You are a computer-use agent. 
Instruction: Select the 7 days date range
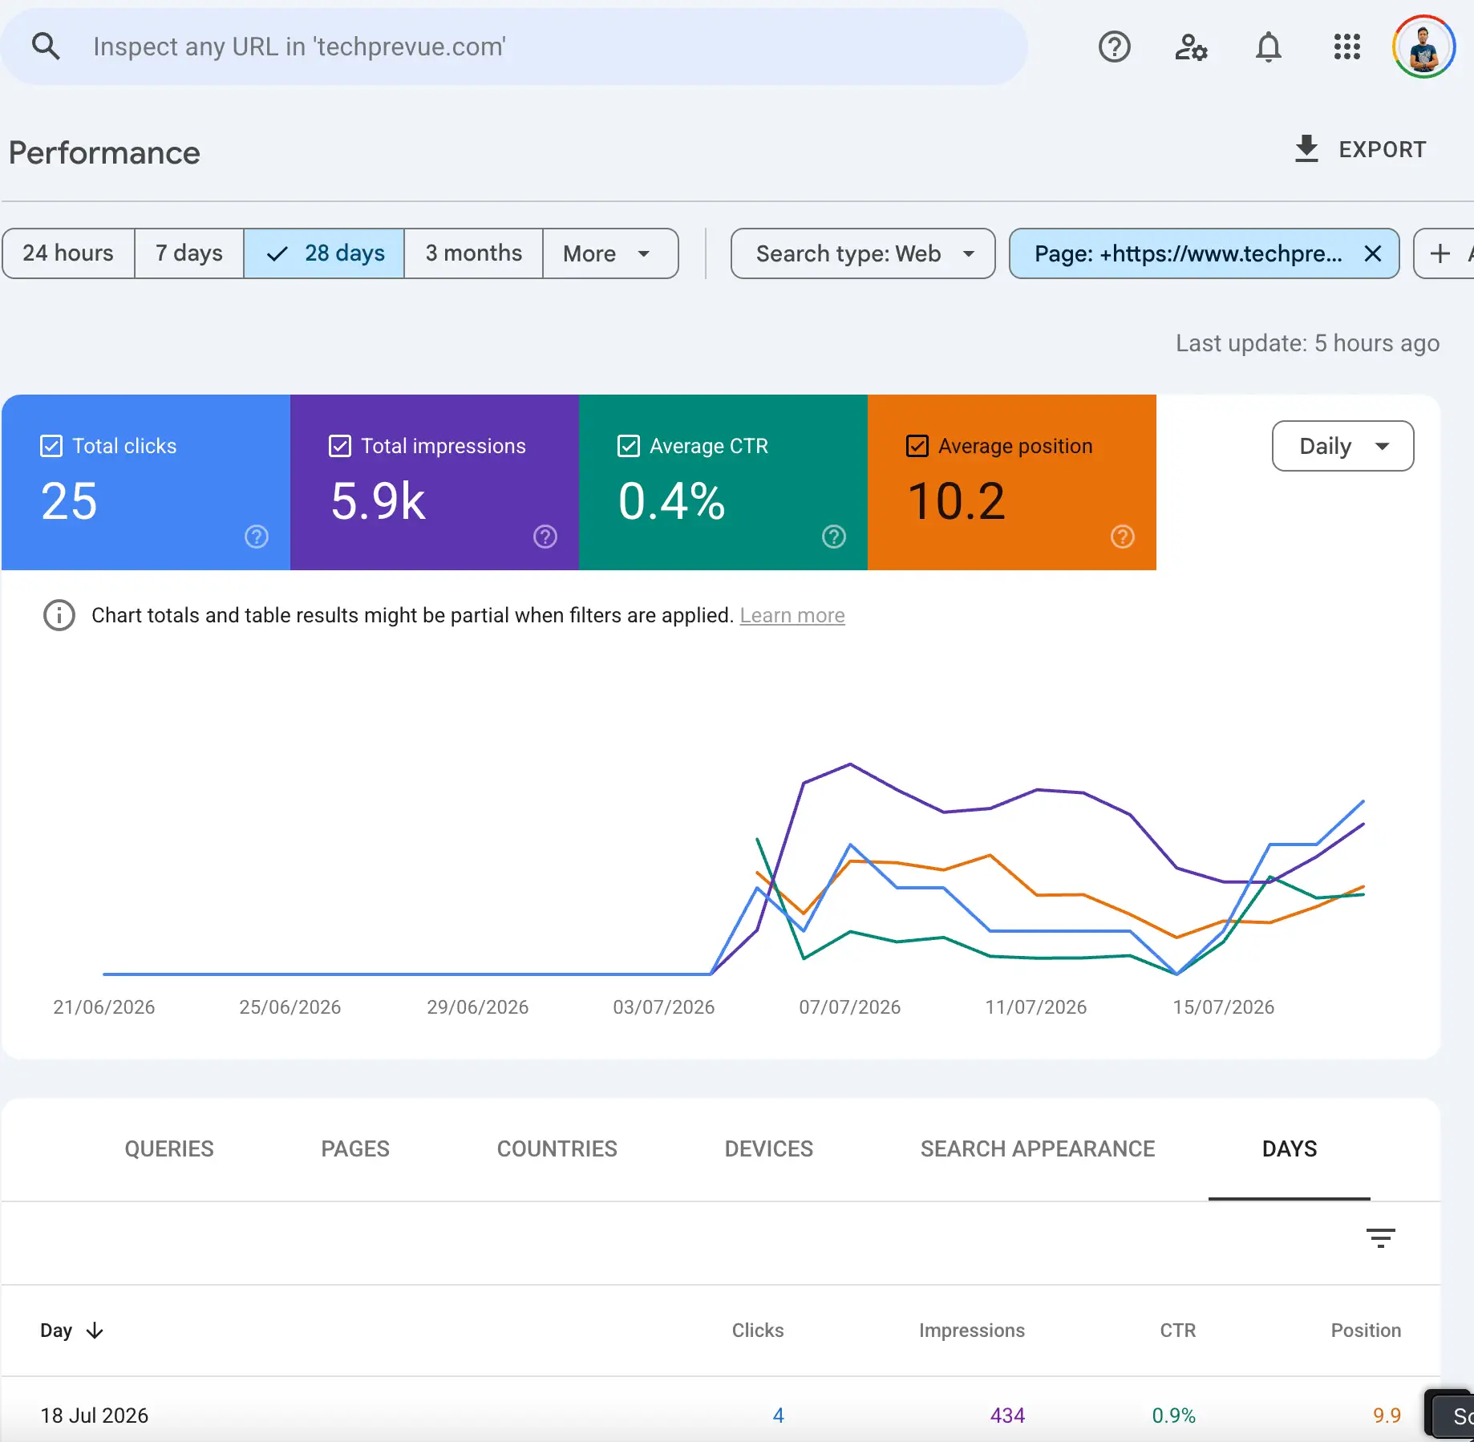click(x=188, y=253)
